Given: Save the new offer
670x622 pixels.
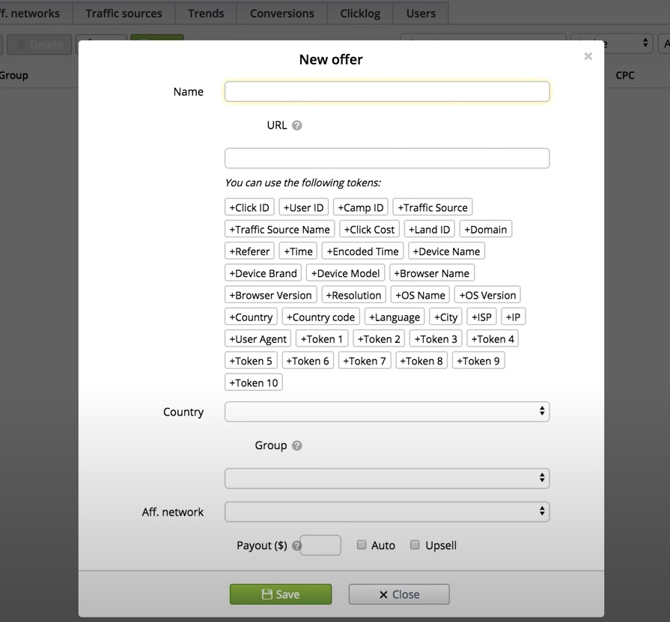Looking at the screenshot, I should (x=281, y=594).
